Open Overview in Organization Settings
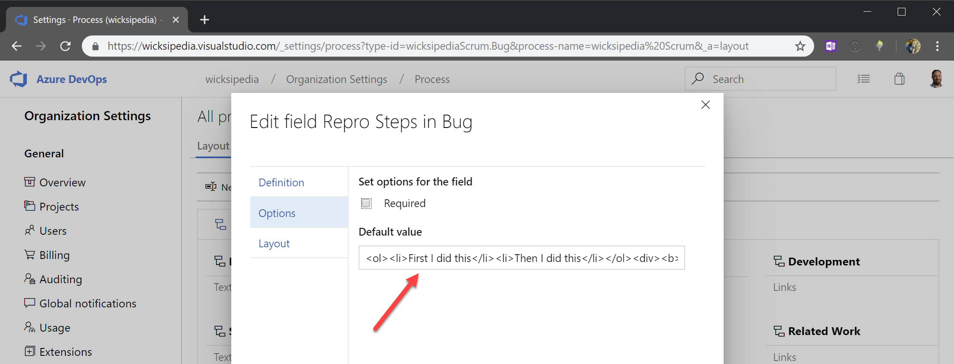Viewport: 954px width, 364px height. click(62, 182)
